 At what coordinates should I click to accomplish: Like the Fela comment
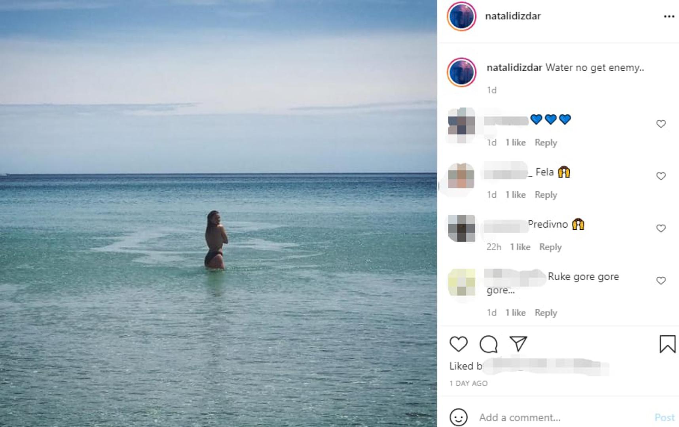[x=661, y=176]
